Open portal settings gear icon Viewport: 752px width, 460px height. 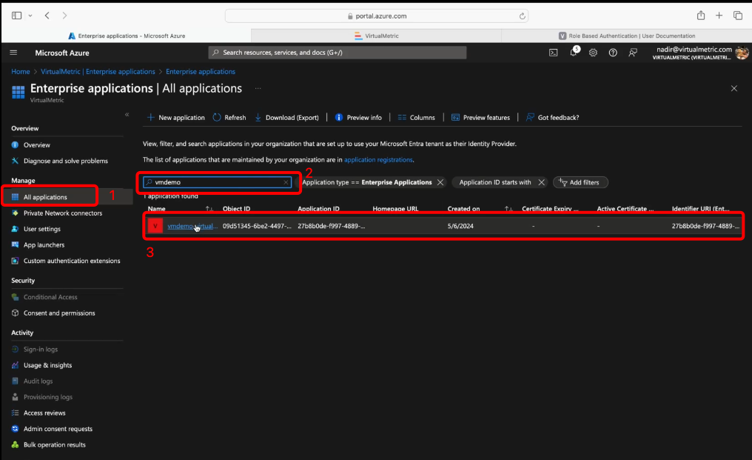[x=594, y=53]
